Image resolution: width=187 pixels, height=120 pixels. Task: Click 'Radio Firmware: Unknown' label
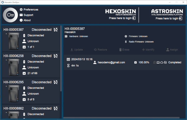point(141,42)
